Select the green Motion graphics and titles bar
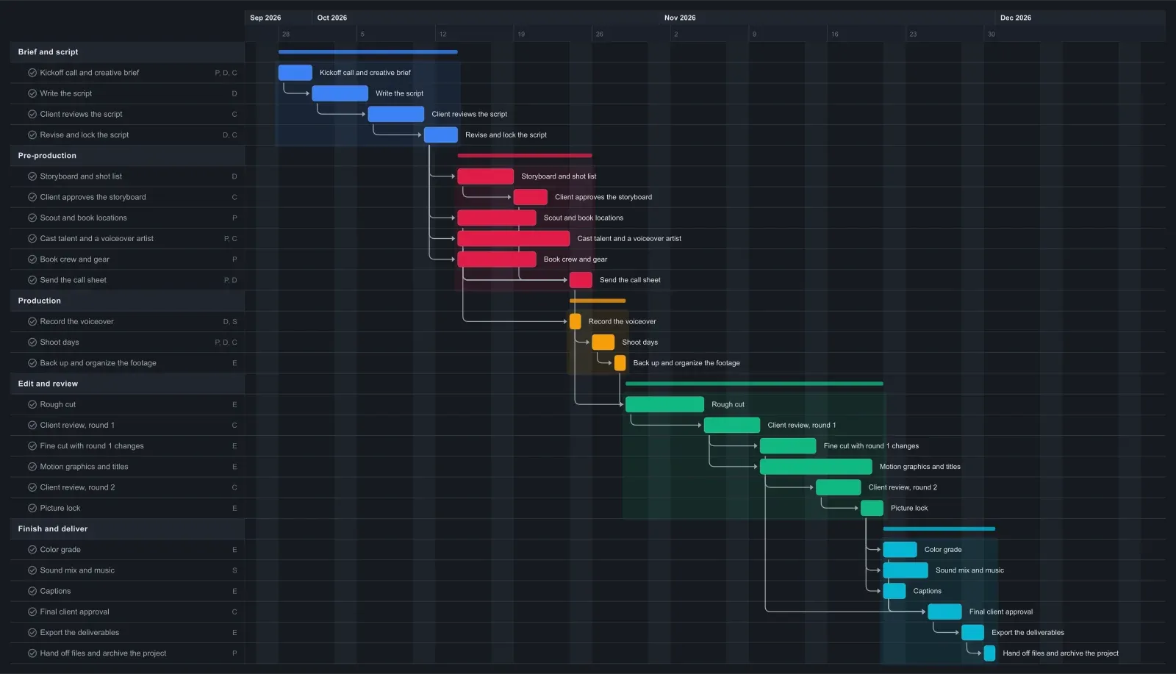 [x=816, y=467]
